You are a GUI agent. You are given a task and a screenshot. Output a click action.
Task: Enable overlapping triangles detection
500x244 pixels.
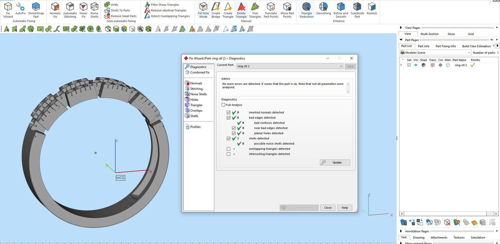[x=228, y=149]
